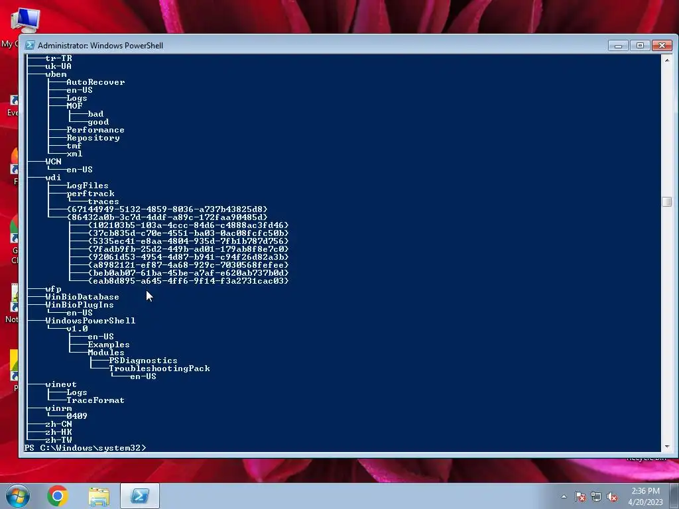The image size is (679, 509).
Task: Open the network status tray icon
Action: 596,496
